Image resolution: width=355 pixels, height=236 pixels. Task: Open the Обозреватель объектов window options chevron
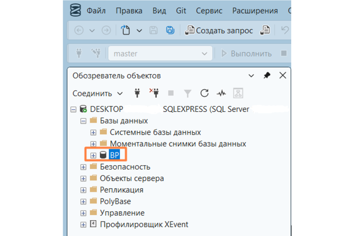(x=251, y=76)
